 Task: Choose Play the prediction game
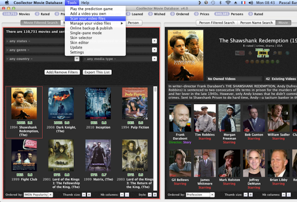95,9
